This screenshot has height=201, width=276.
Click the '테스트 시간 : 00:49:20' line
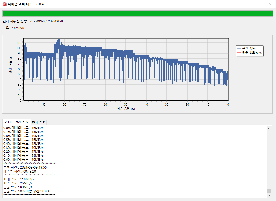point(20,171)
